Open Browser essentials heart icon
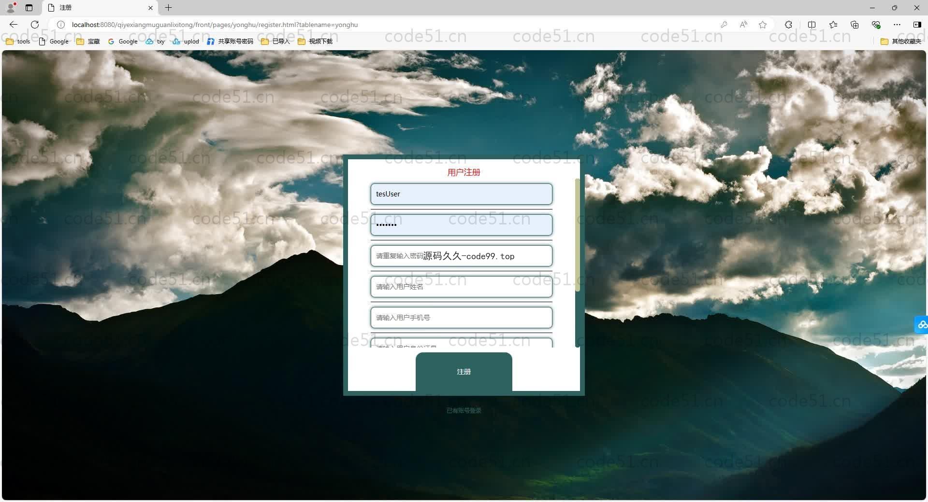 876,25
